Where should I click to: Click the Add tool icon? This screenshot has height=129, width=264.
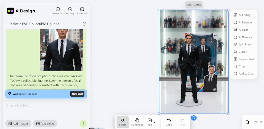coord(150,122)
